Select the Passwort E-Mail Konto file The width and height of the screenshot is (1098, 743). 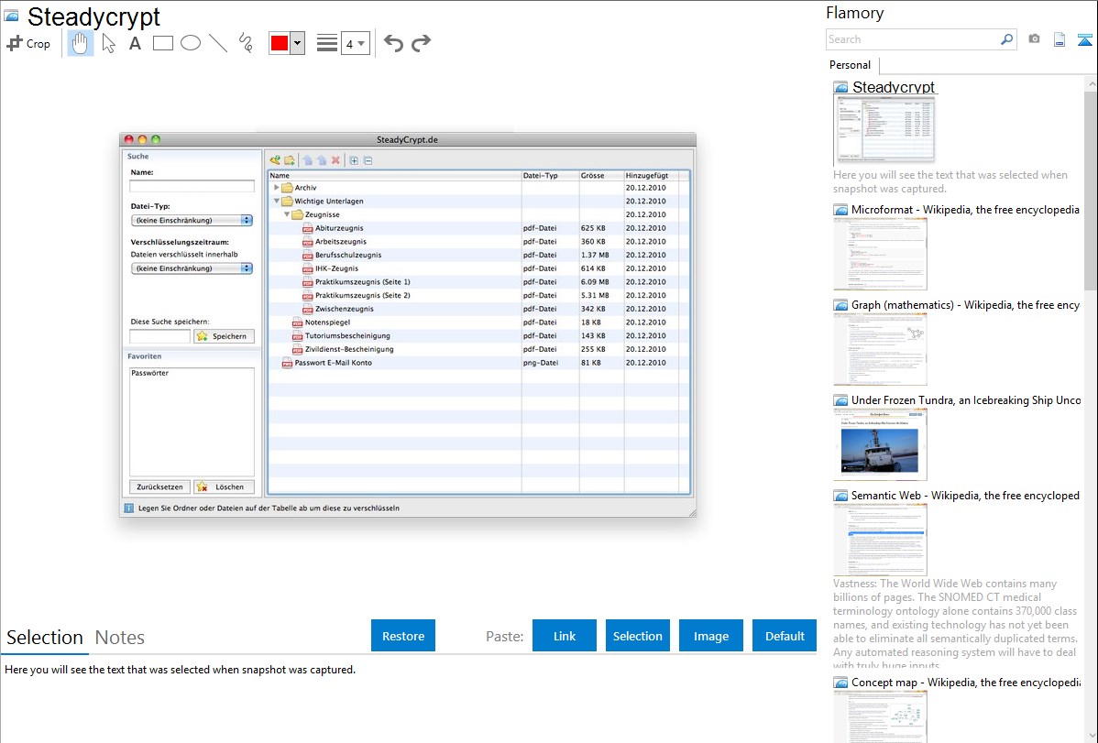[334, 363]
